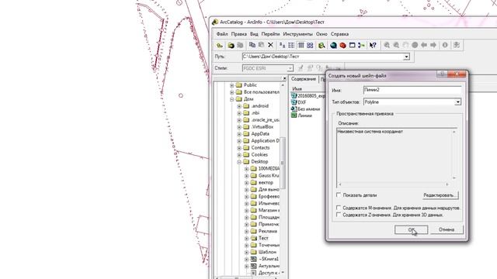This screenshot has height=279, width=497.
Task: Click the Full Extent globe tool
Action: point(415,45)
